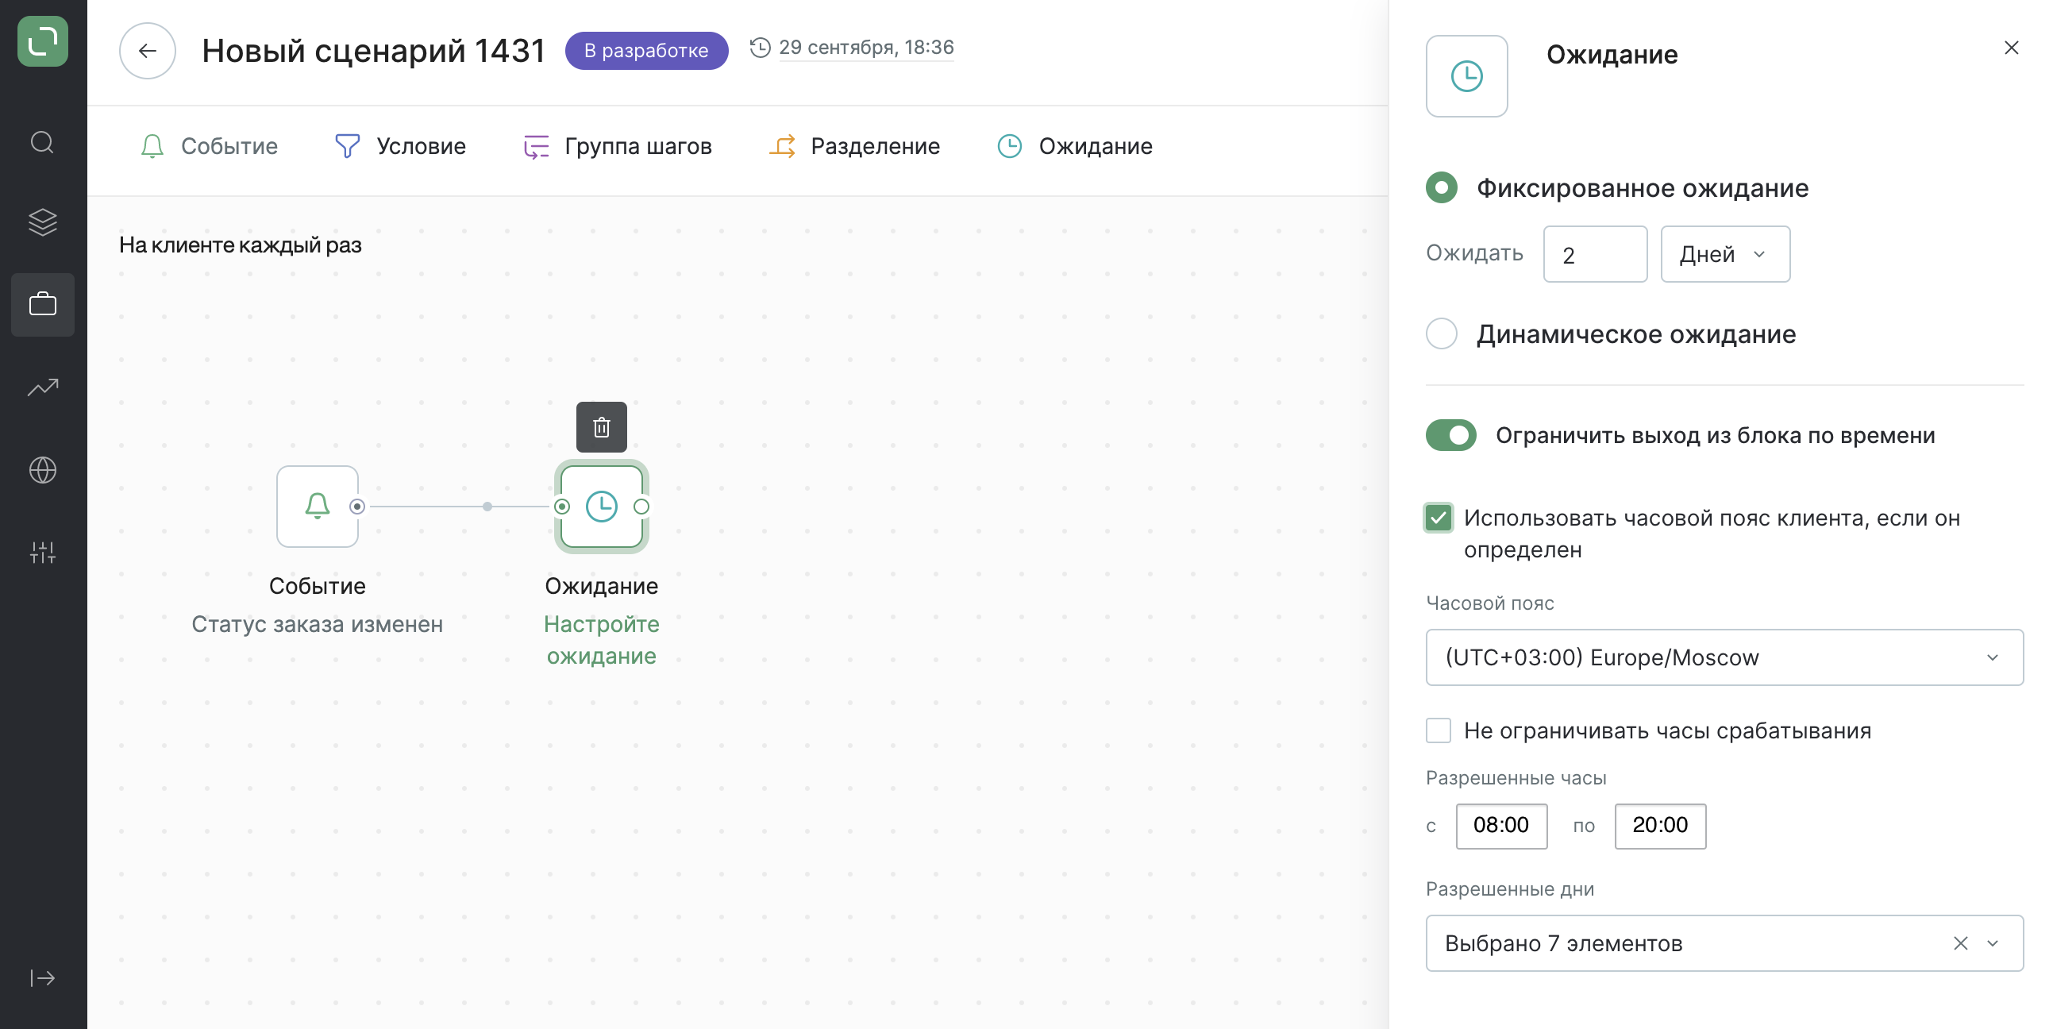Open the Europe/Moscow time zone dropdown
The height and width of the screenshot is (1029, 2053).
coord(1724,657)
